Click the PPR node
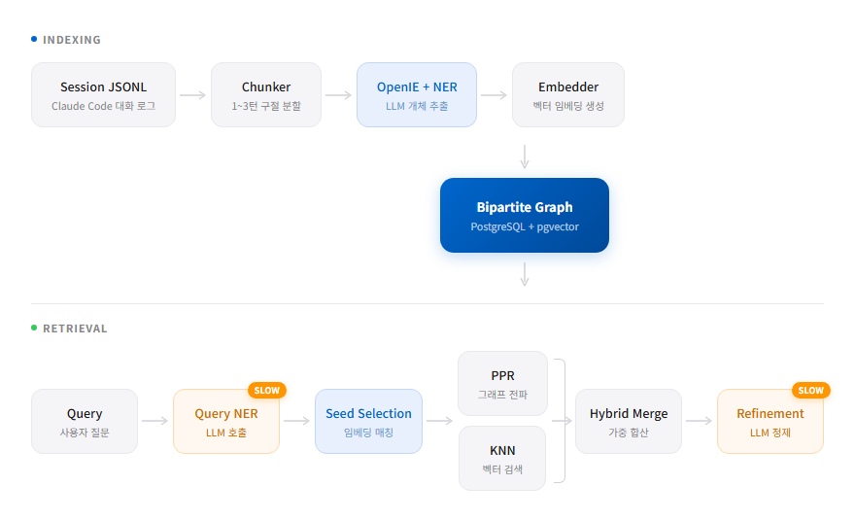855x520 pixels. pyautogui.click(x=502, y=384)
